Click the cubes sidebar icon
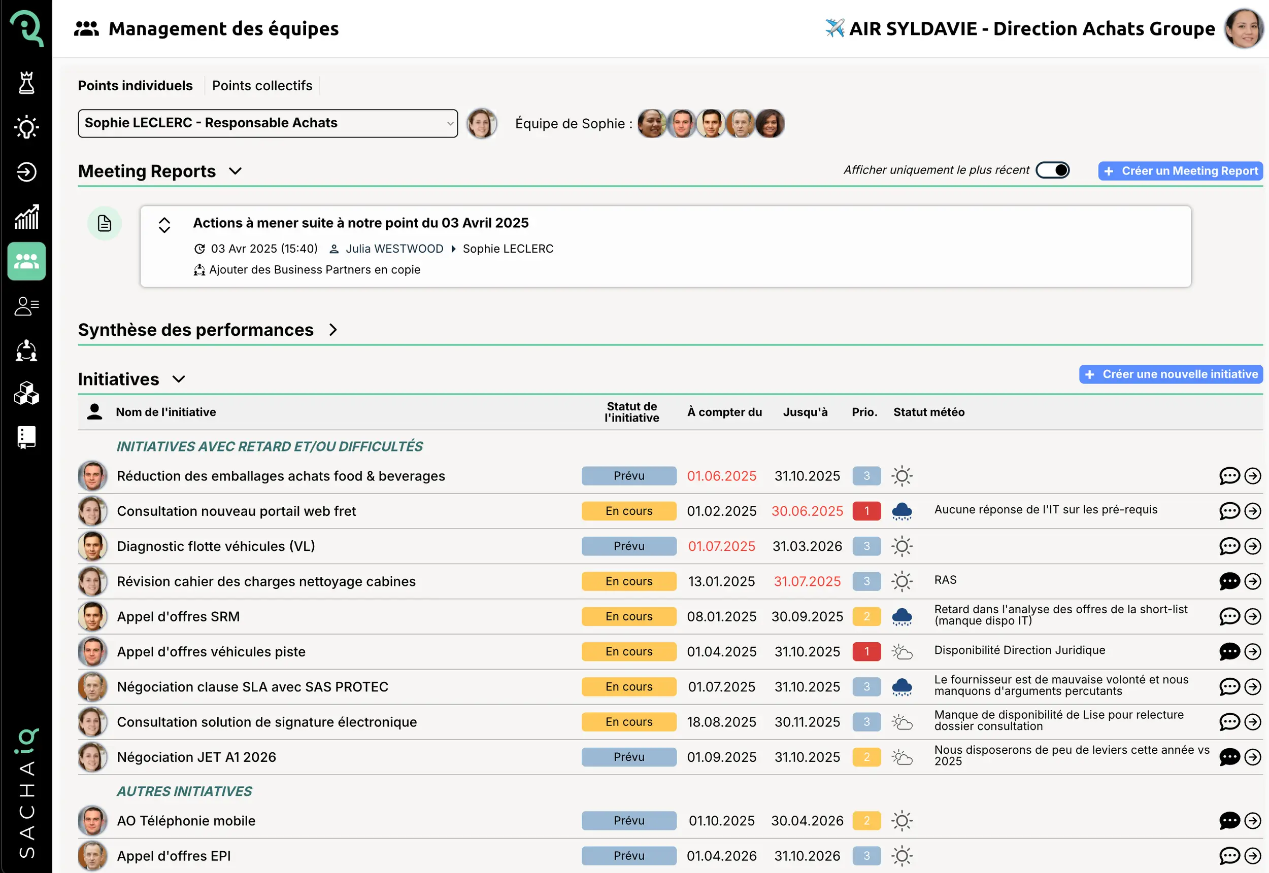 coord(26,393)
